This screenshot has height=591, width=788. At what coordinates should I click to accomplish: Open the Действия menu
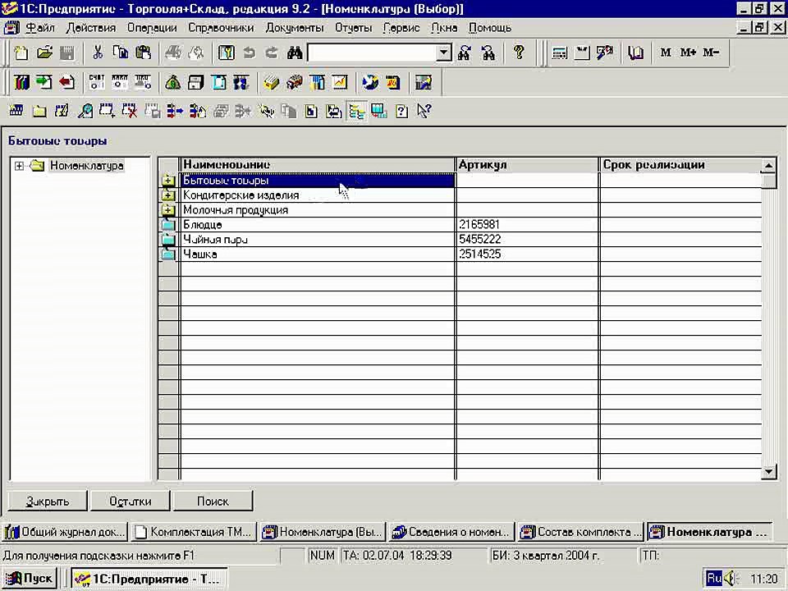[x=91, y=28]
